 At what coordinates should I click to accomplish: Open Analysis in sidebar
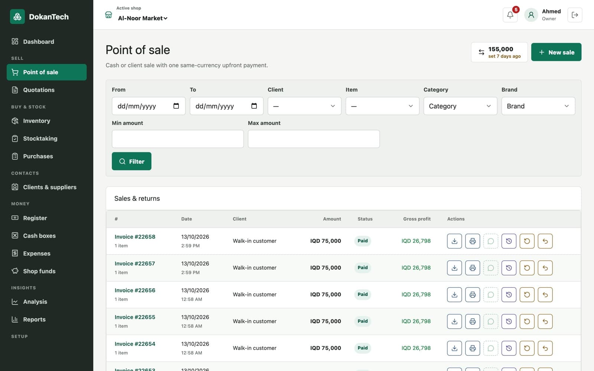coord(47,302)
